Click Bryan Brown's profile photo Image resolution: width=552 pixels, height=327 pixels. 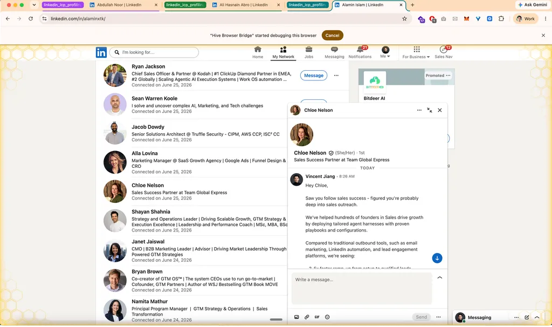[x=115, y=281]
